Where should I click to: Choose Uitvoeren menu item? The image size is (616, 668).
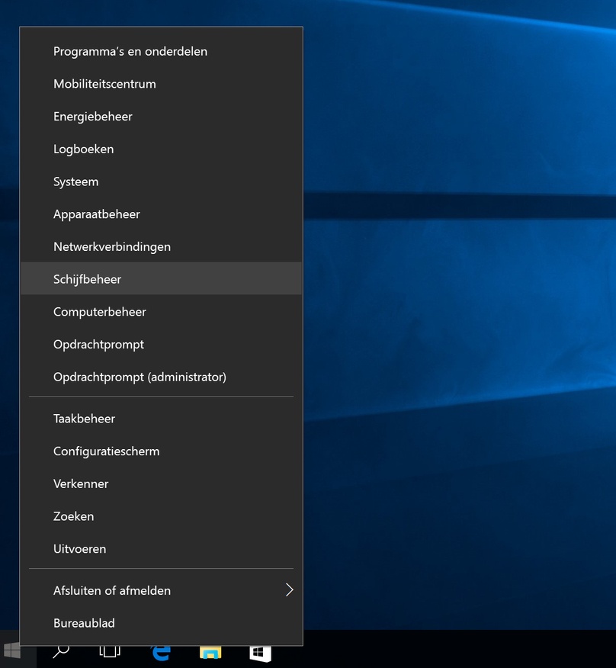162,549
